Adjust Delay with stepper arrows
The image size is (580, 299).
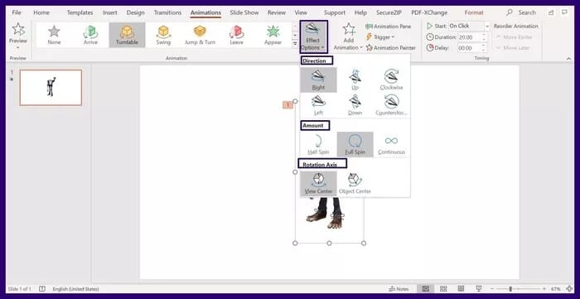484,48
